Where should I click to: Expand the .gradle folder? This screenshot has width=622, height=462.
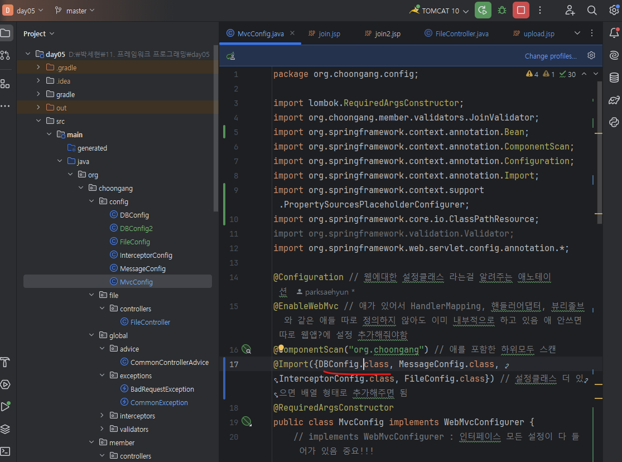click(38, 68)
